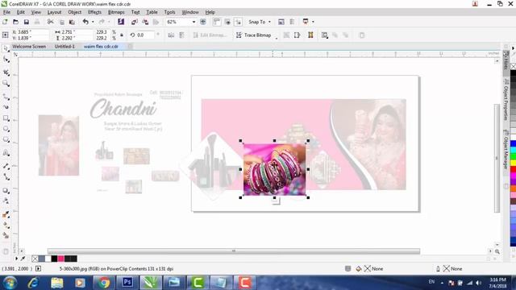The width and height of the screenshot is (516, 290).
Task: Click the Export icon in standard toolbar
Action: (145, 22)
